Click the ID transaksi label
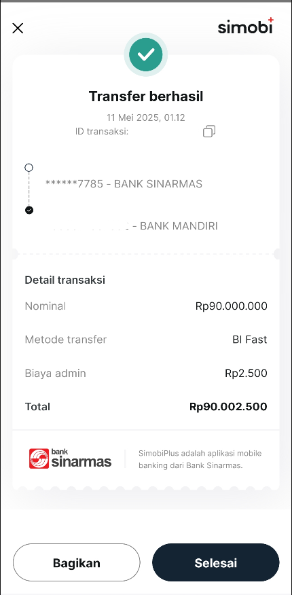Screen dimensions: 292x595 point(102,132)
